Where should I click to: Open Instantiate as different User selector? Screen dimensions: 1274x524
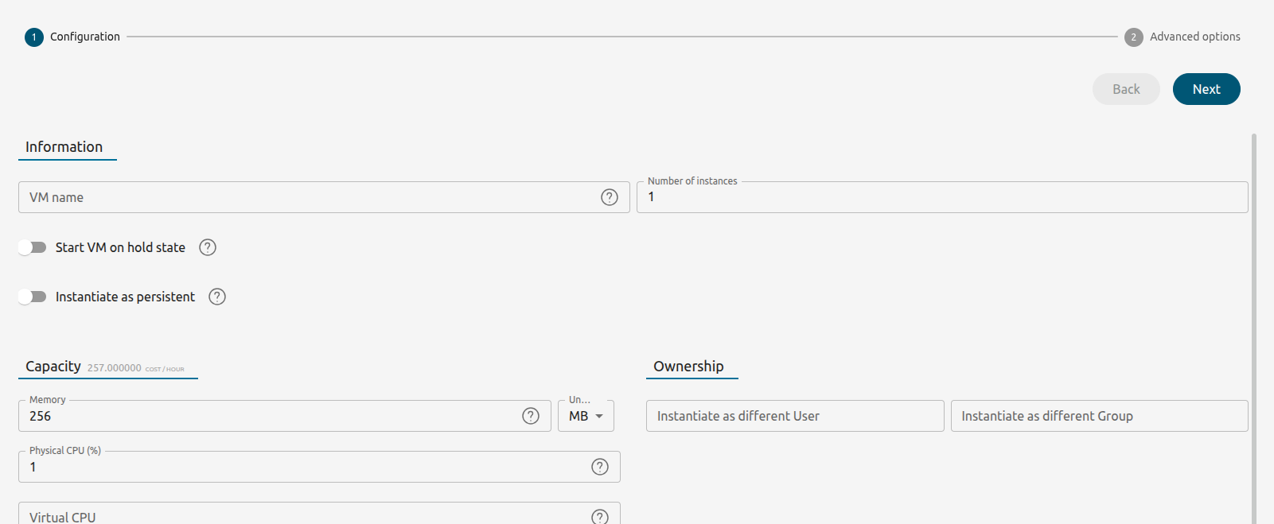(x=794, y=416)
